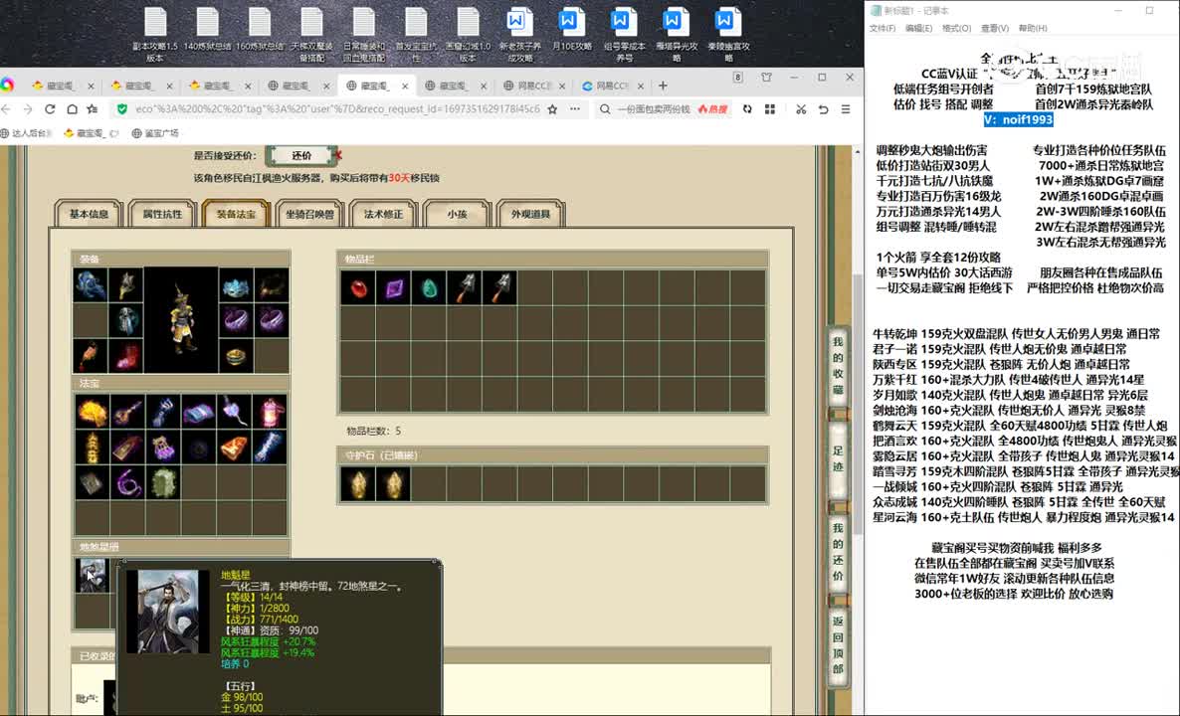The image size is (1180, 716).
Task: Click the purple chair 法宝 icon
Action: click(162, 447)
